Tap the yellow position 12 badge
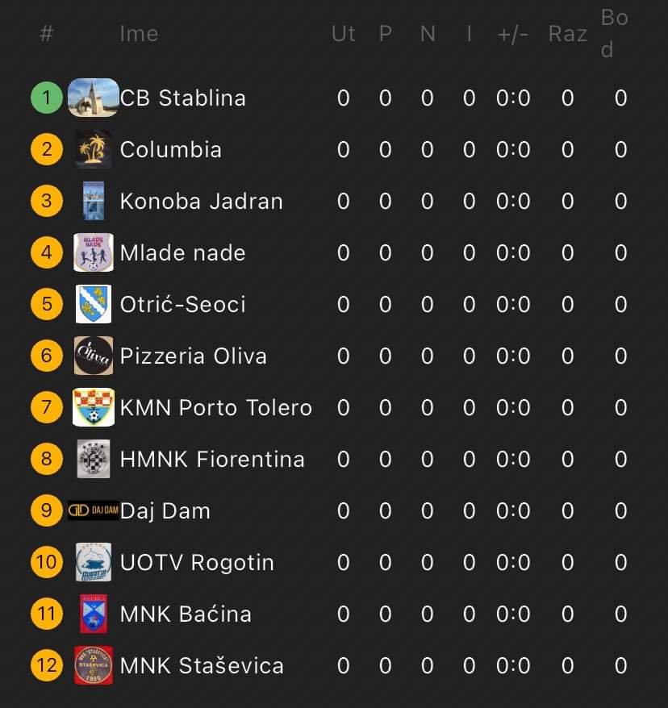 click(x=47, y=665)
